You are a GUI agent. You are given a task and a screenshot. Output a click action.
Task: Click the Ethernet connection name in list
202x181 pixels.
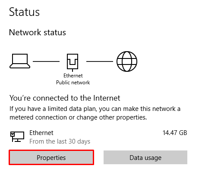[41, 133]
